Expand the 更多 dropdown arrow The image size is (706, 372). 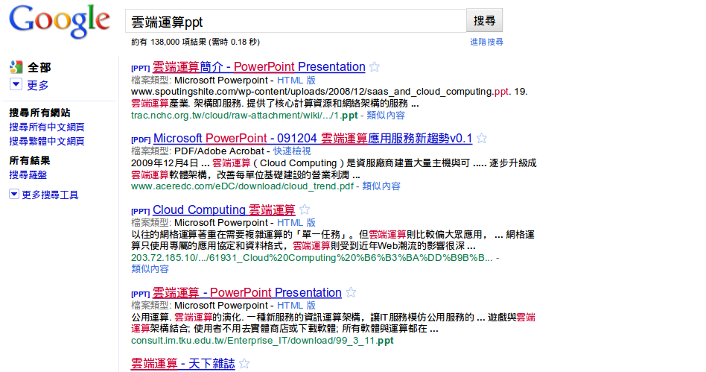point(16,84)
